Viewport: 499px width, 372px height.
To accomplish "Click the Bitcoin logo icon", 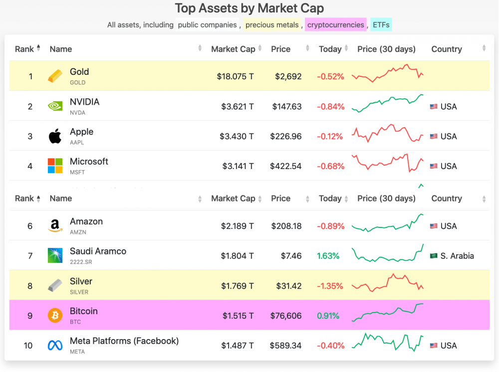I will [x=55, y=316].
